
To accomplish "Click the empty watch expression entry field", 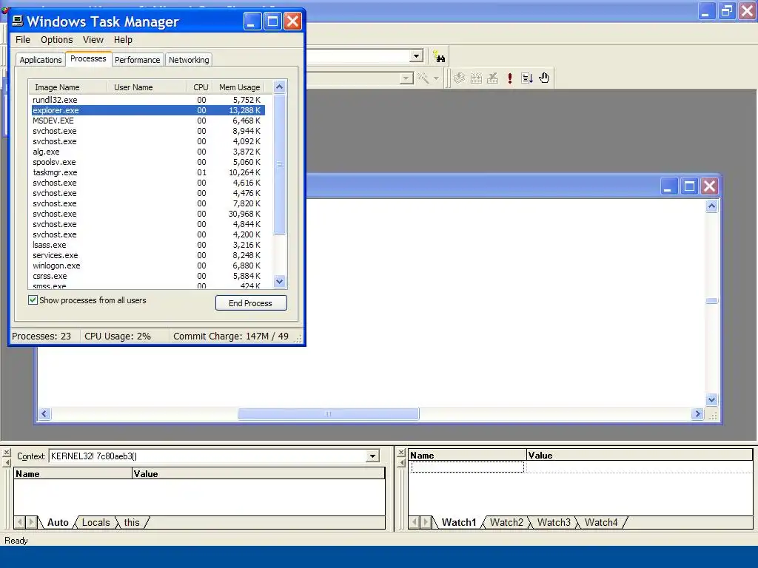I will pyautogui.click(x=468, y=467).
